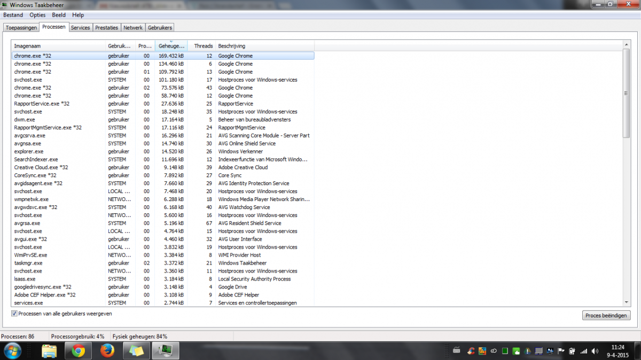Launch Google Chrome from taskbar
This screenshot has width=641, height=360.
coord(79,351)
